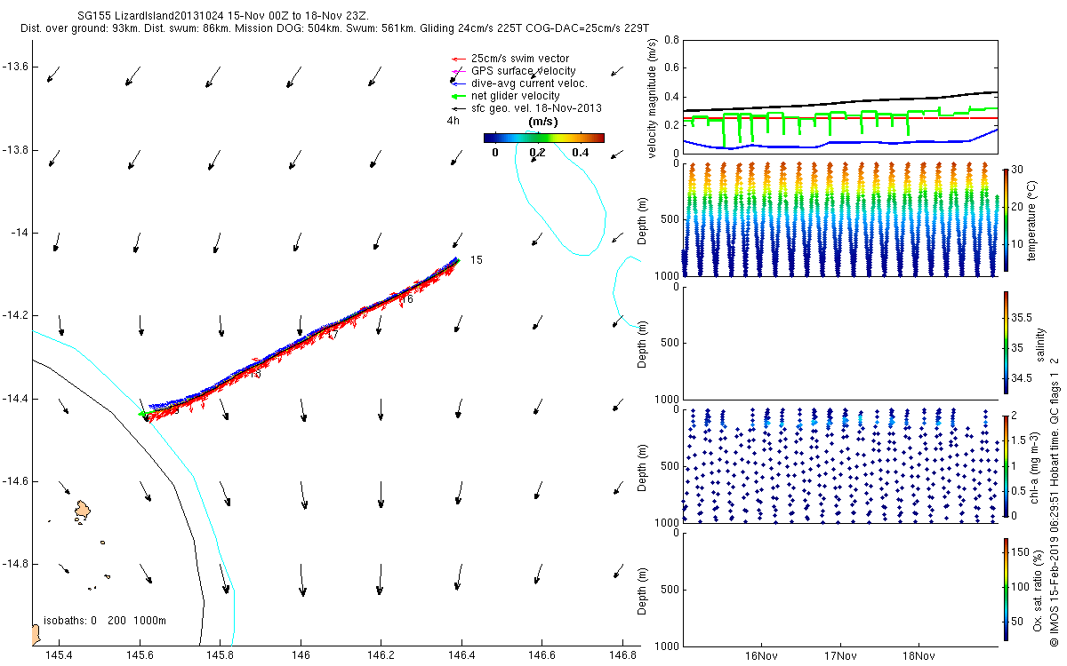
Task: Click the isobaths 0 200 1000m label
Action: pos(105,621)
